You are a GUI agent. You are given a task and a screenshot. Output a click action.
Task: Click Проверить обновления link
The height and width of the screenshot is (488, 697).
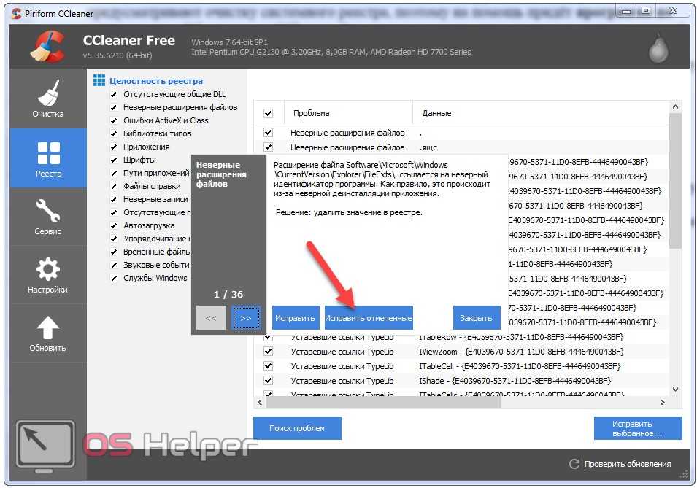click(x=628, y=464)
